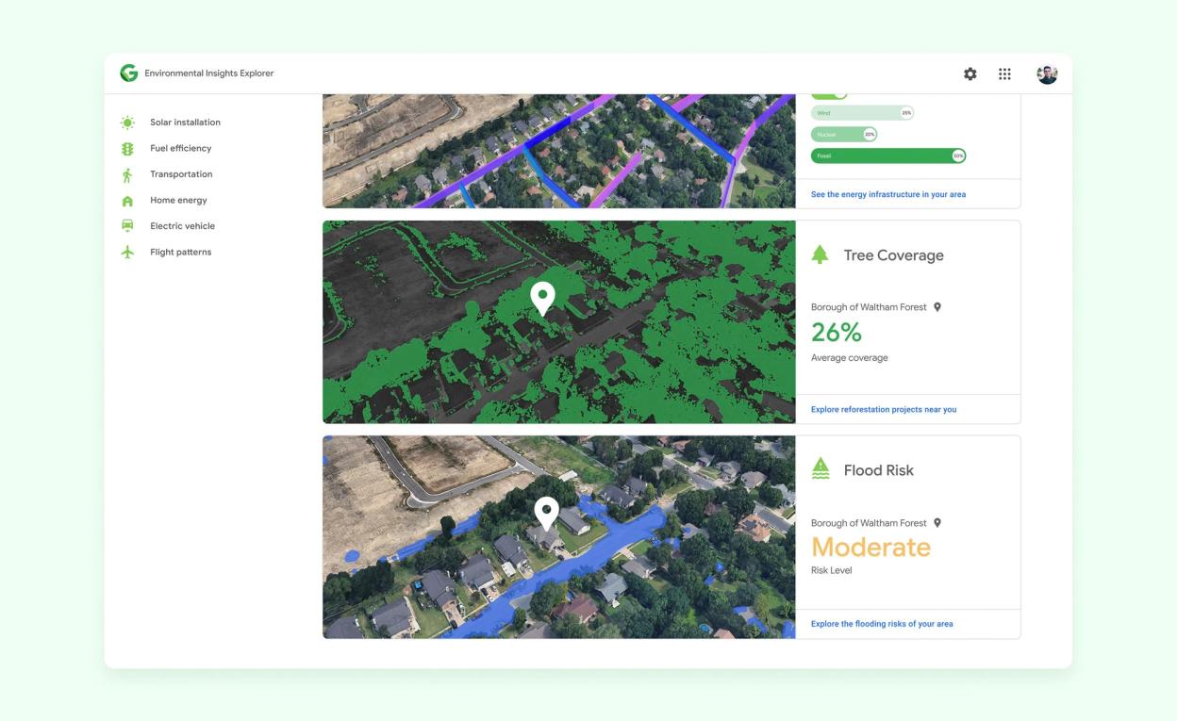Image resolution: width=1177 pixels, height=721 pixels.
Task: Click the airplane Flight patterns icon
Action: pyautogui.click(x=127, y=253)
